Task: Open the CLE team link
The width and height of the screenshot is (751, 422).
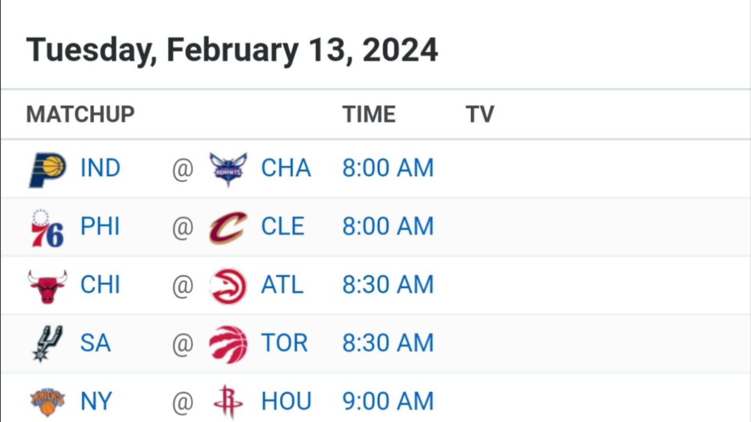Action: coord(282,226)
